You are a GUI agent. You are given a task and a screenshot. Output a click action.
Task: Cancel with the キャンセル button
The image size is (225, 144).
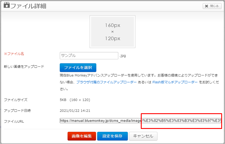[143, 136]
